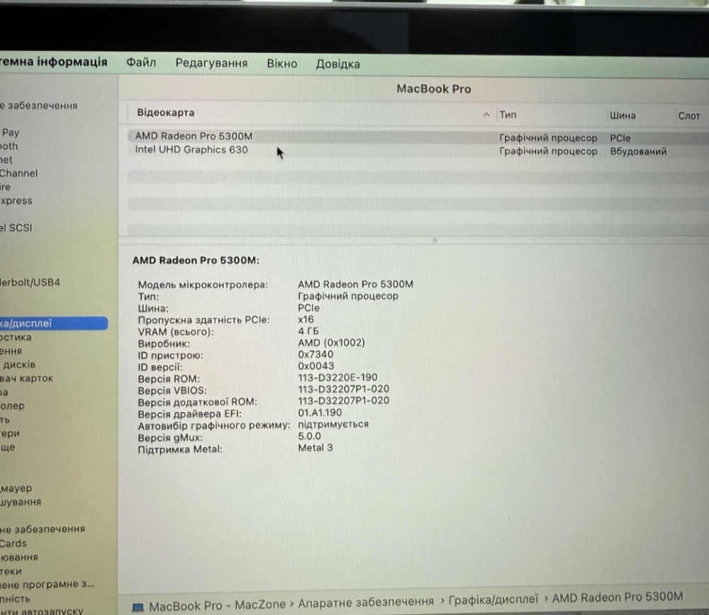This screenshot has width=709, height=615.
Task: Open the Файл menu
Action: click(141, 63)
